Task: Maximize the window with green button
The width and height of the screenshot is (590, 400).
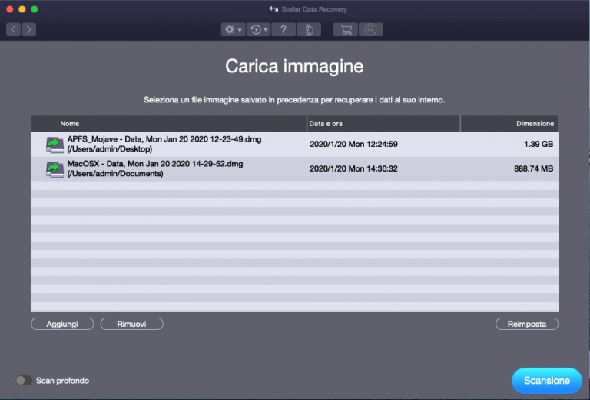Action: (x=35, y=9)
